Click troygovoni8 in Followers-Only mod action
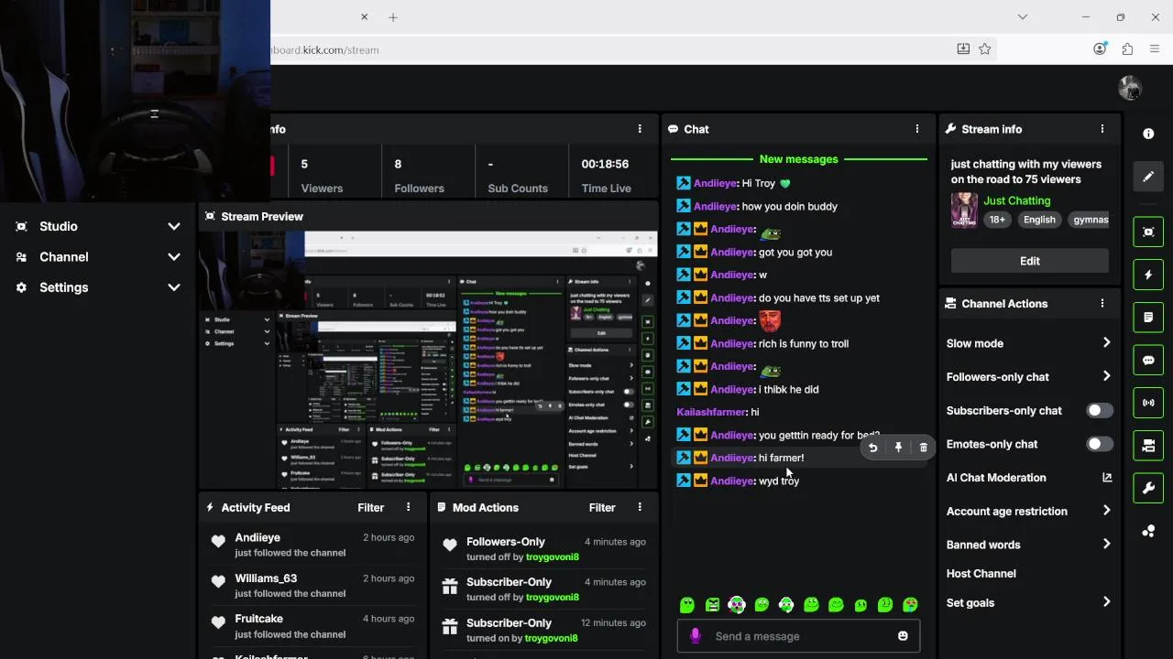 [x=552, y=556]
